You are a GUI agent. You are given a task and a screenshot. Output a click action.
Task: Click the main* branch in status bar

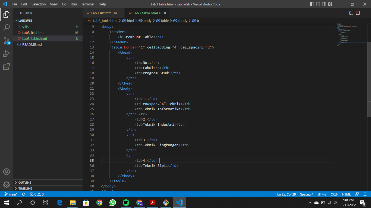point(11,194)
